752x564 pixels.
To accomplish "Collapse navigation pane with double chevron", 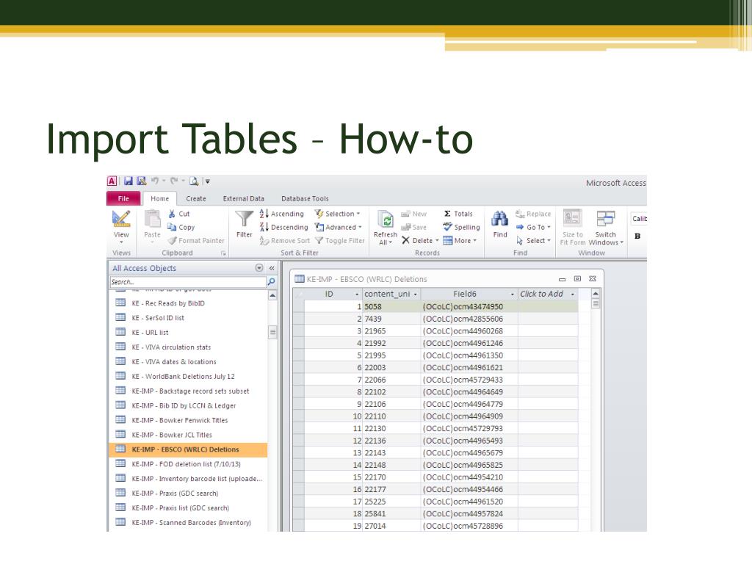I will point(272,268).
